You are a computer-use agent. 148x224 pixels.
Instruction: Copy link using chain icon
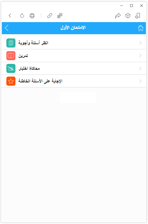click(50, 15)
